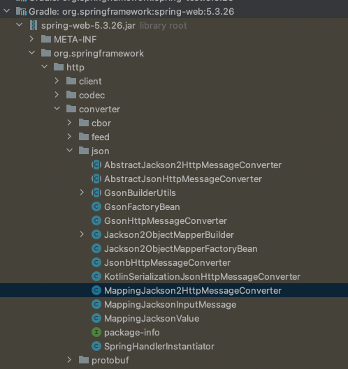Click the class icon of GsonBuilderUtils
The width and height of the screenshot is (348, 369).
pyautogui.click(x=96, y=193)
